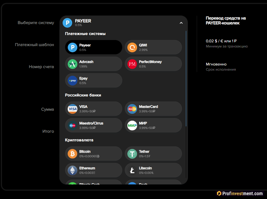Click the PerfectMoney red PM icon
Screen dimensions: 267x199
coord(132,64)
